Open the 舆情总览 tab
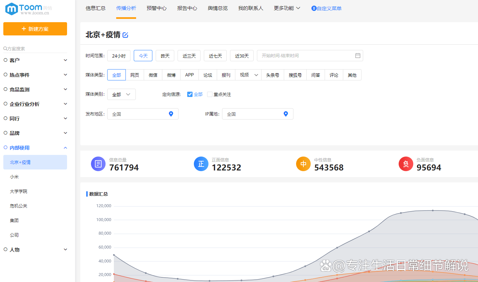Viewport: 478px width, 282px height. [x=218, y=8]
